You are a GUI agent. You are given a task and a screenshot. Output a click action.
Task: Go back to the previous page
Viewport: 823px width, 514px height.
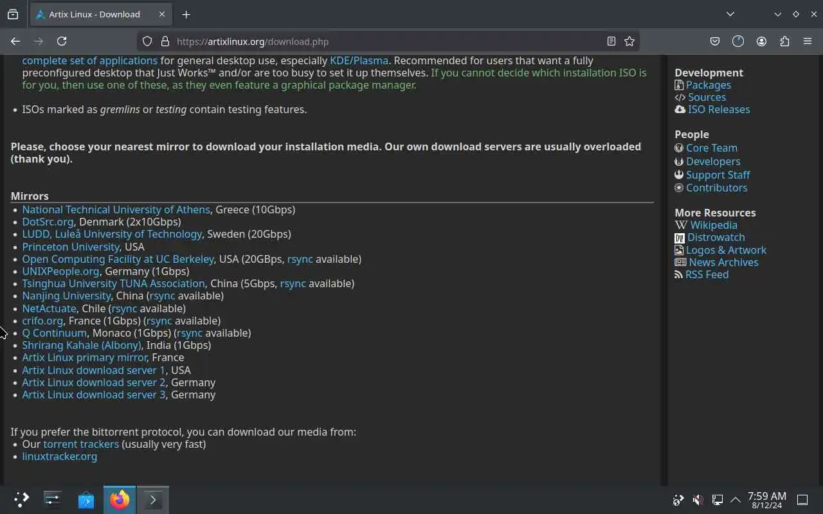point(15,41)
